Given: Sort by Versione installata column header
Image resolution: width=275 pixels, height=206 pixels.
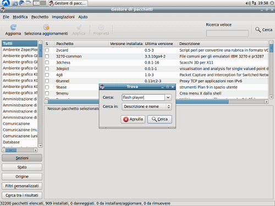Looking at the screenshot, I should point(126,44).
